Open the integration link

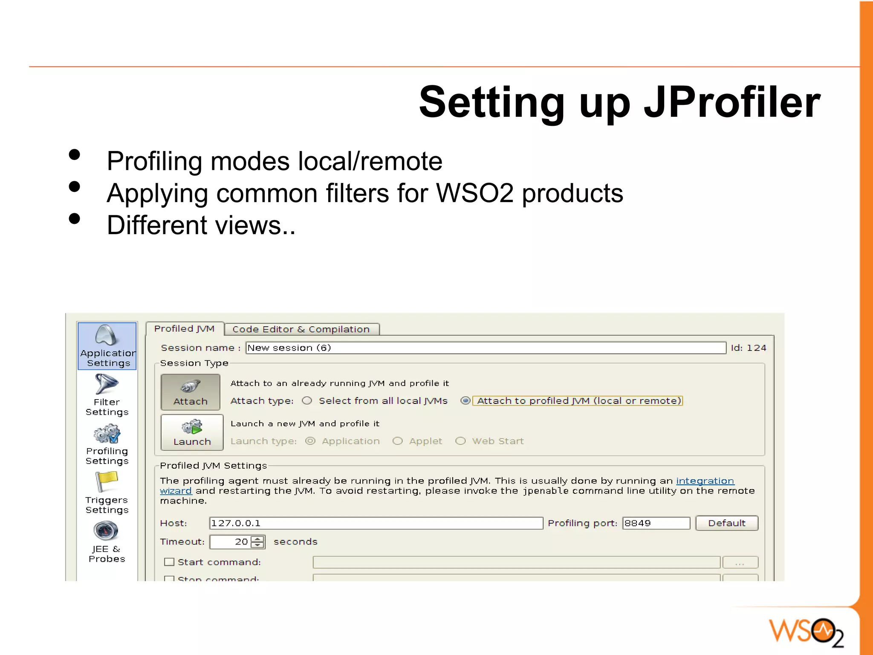pos(705,481)
